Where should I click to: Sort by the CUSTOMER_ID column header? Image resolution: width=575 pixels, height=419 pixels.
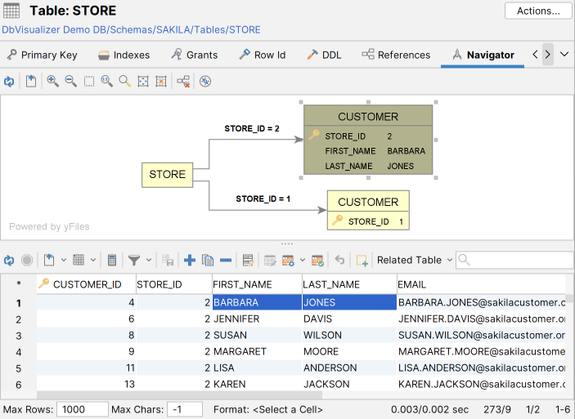[x=87, y=284]
